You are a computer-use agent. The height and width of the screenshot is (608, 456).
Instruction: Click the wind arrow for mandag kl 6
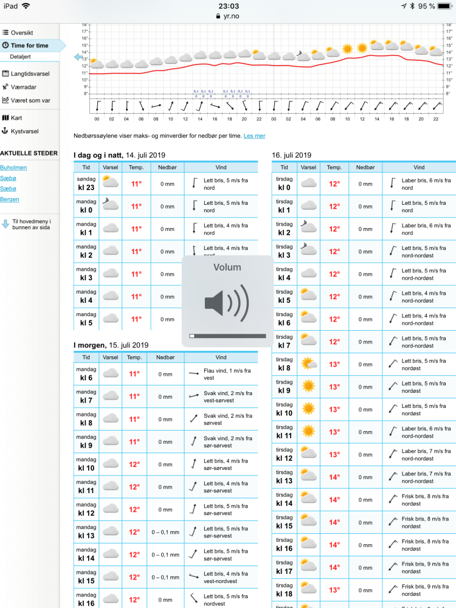194,374
